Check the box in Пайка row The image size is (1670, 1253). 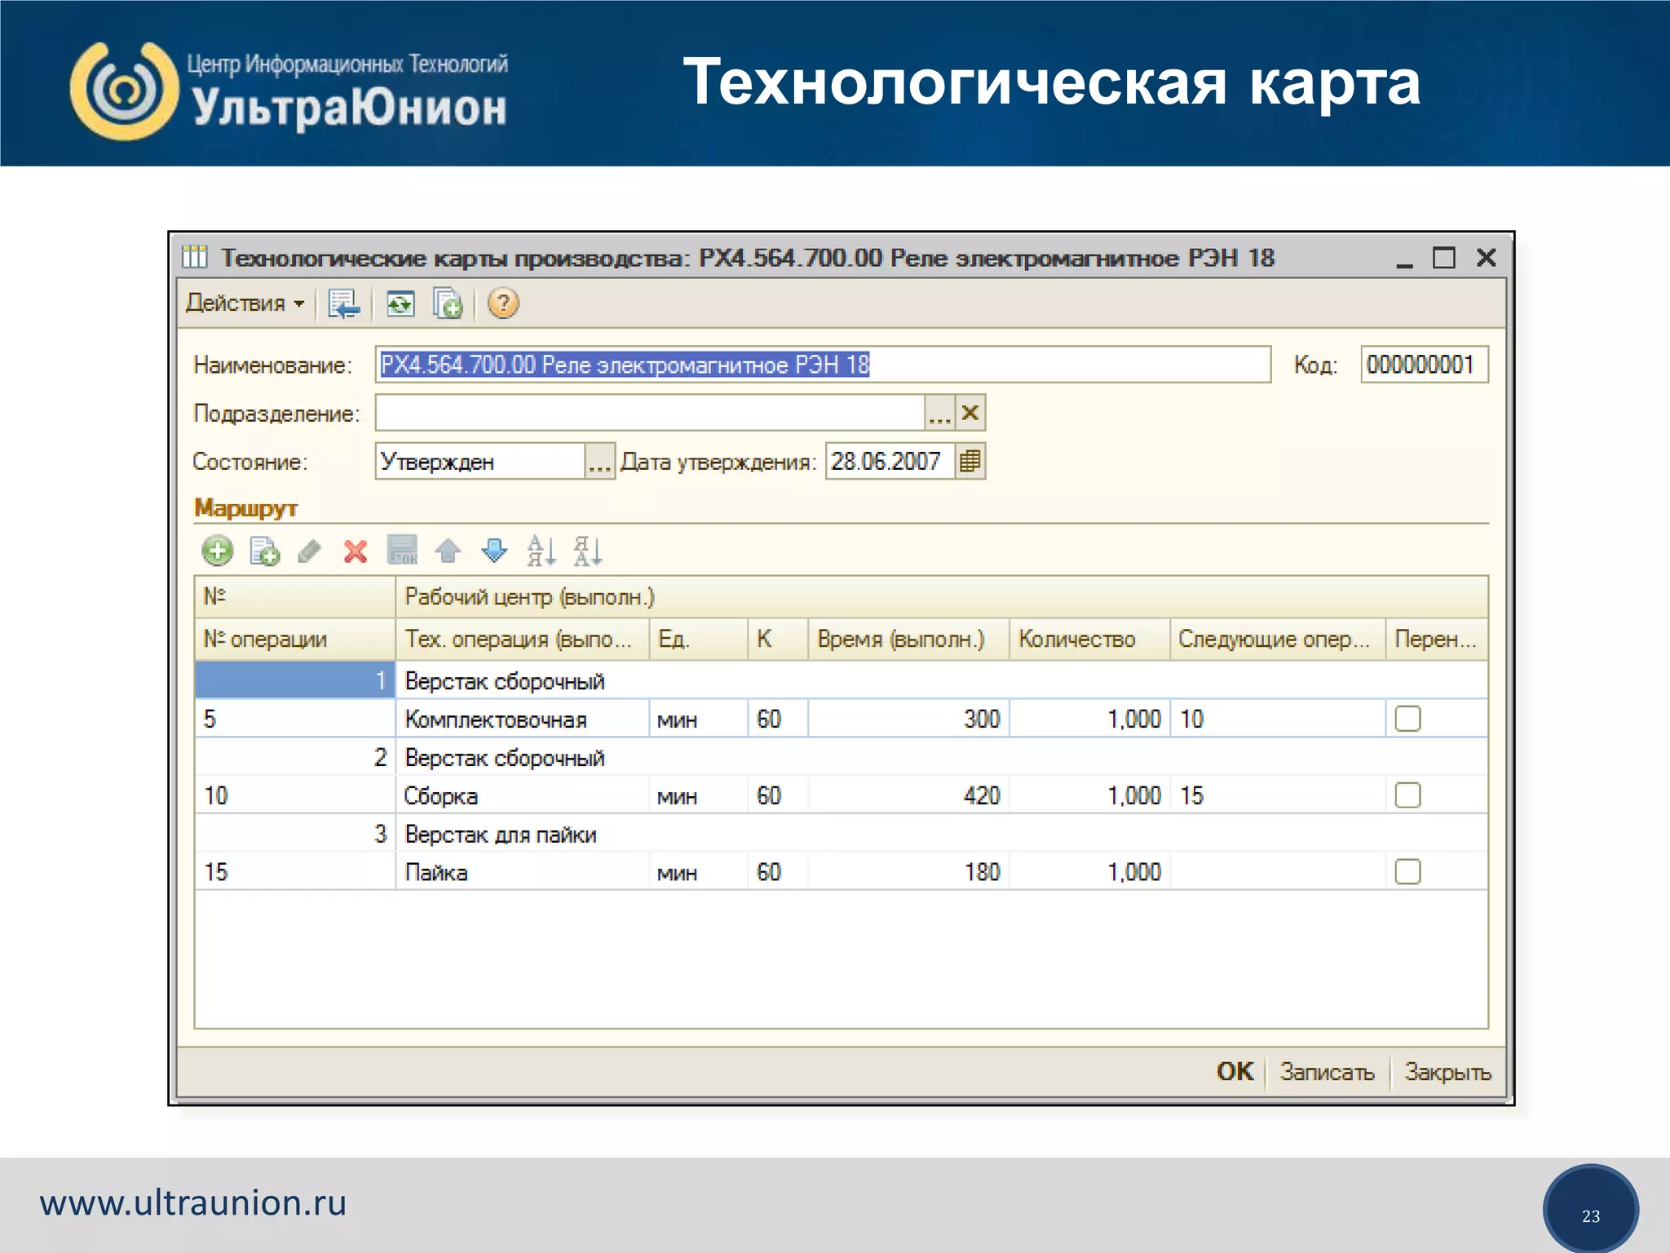(x=1407, y=872)
